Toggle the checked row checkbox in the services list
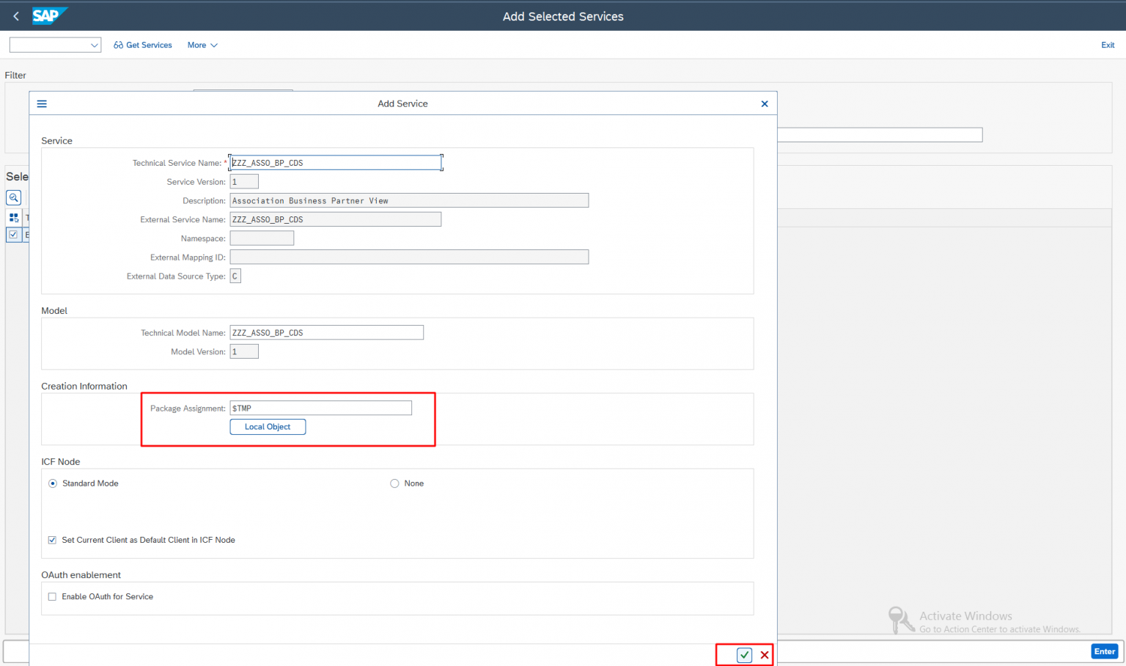 pos(14,235)
